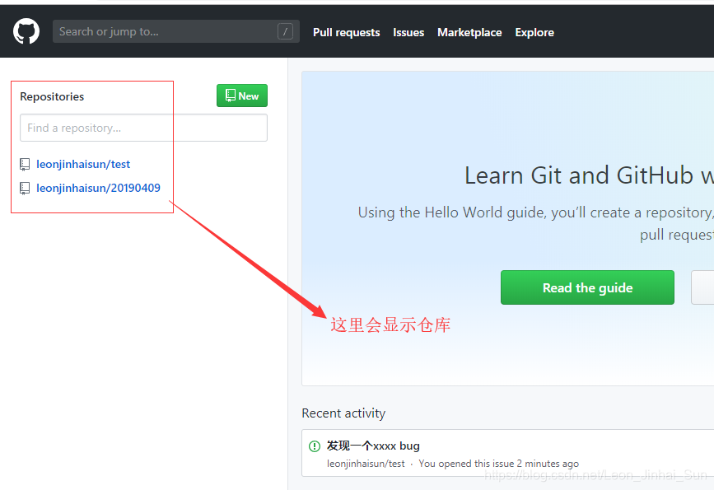The image size is (714, 490).
Task: Open issue titled 发现一个xxxx bug
Action: point(373,446)
